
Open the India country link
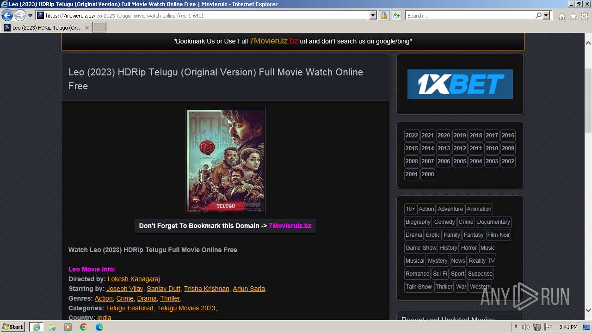(x=104, y=318)
